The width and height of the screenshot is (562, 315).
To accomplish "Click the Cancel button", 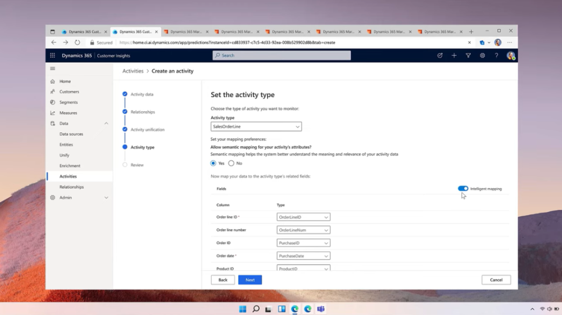I will [496, 280].
